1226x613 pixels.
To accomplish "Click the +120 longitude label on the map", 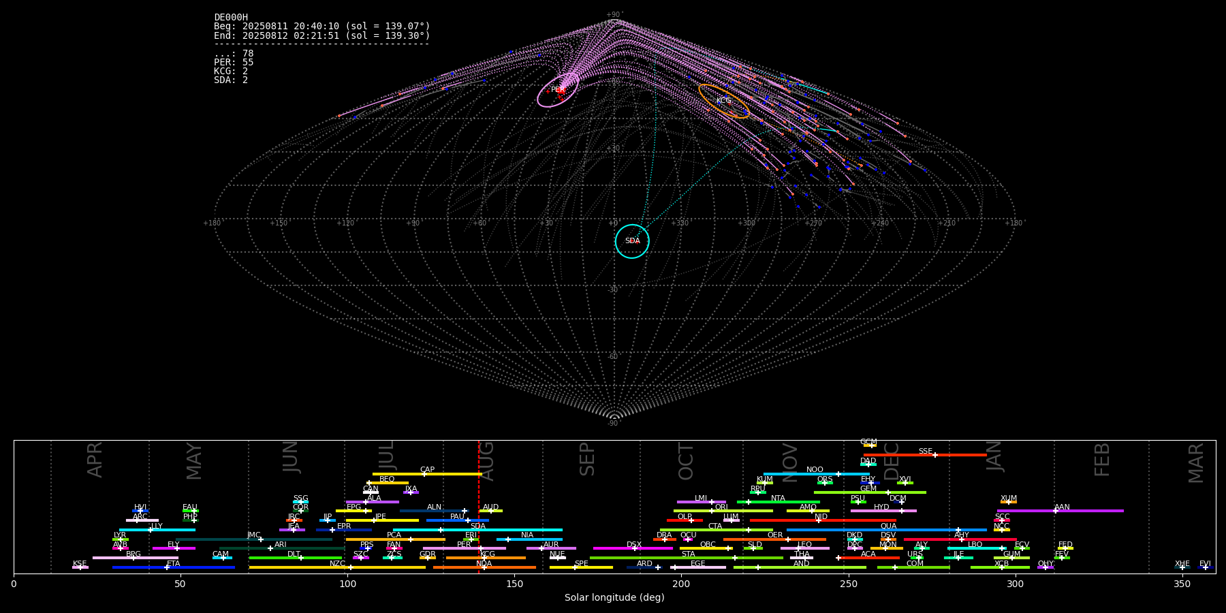I will tap(345, 223).
